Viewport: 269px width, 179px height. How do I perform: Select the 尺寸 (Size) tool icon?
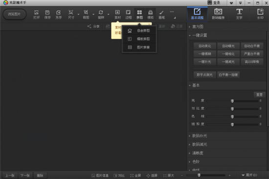click(71, 14)
